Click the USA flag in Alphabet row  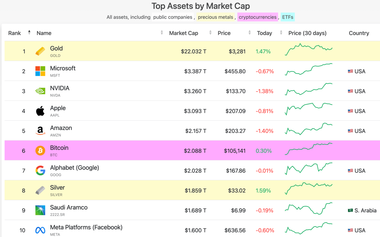pos(350,171)
